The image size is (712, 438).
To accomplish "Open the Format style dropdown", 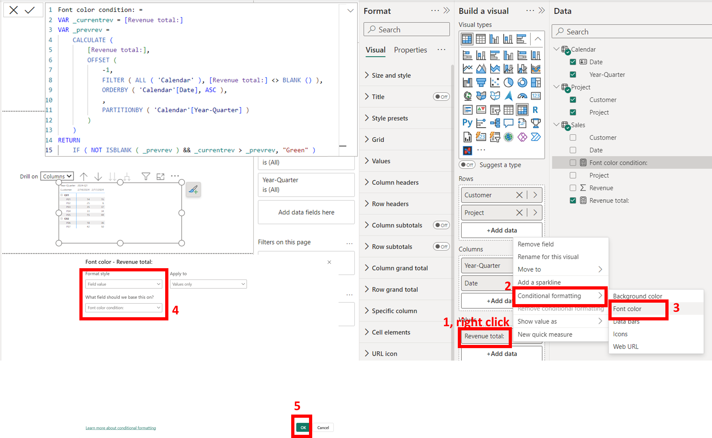I will click(x=124, y=284).
